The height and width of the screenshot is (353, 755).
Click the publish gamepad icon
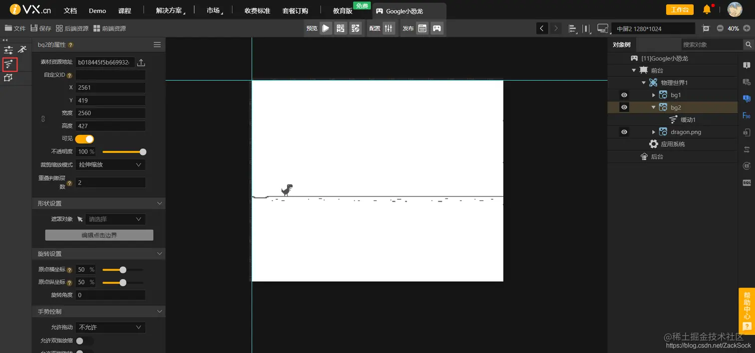437,28
